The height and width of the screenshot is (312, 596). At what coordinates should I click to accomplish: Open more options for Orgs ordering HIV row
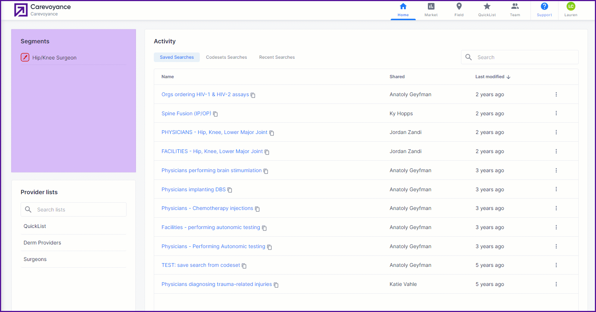pos(556,94)
